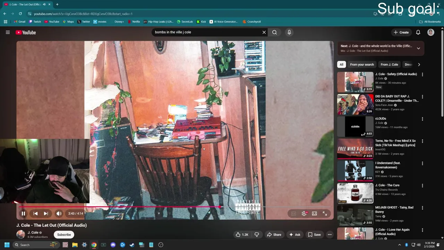Click the Ask sparkle button
444x250 pixels.
tap(294, 235)
